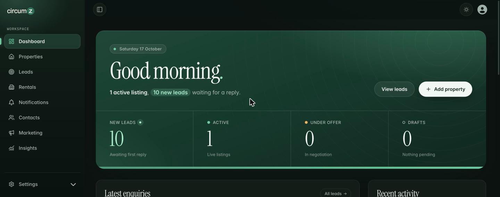Open the All leads link

335,194
